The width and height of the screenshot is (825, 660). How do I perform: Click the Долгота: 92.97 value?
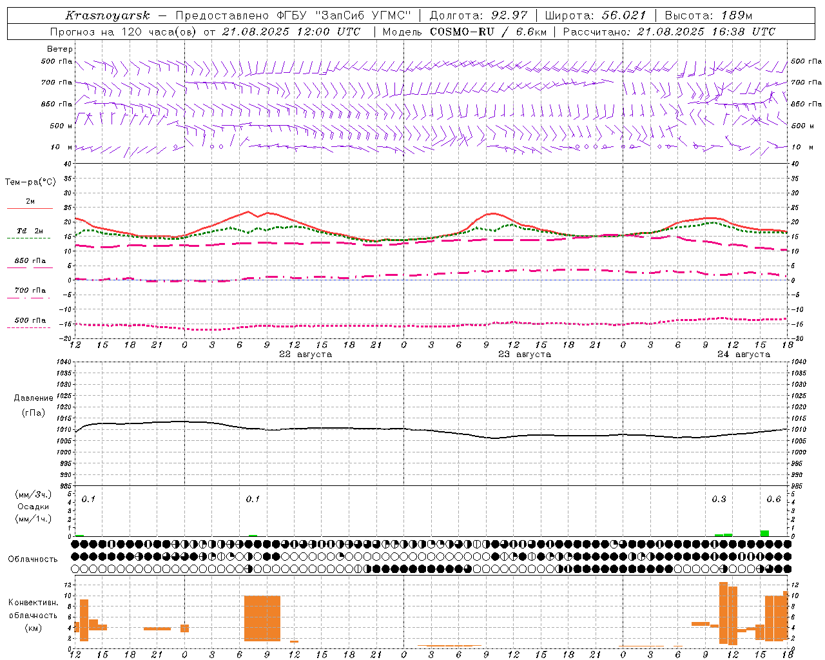point(478,15)
